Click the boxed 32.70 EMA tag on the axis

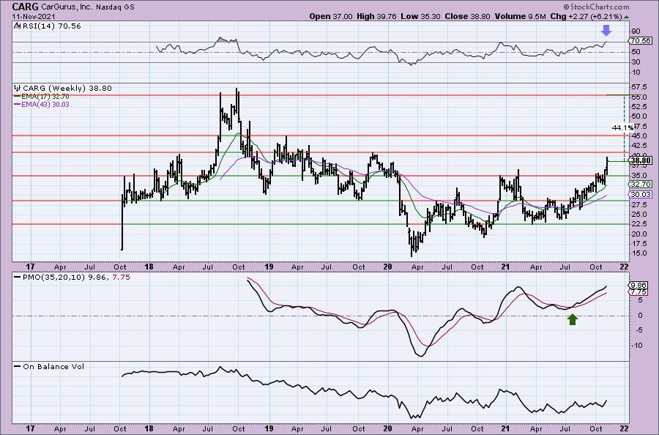click(641, 184)
